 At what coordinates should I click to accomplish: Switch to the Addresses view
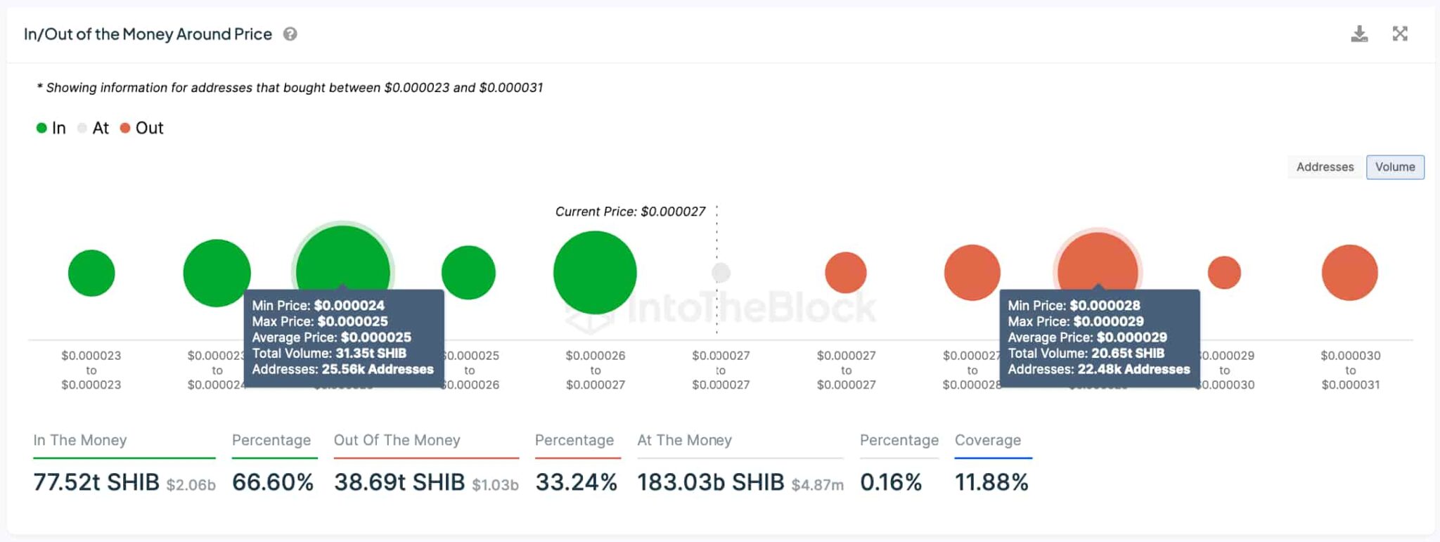1325,167
